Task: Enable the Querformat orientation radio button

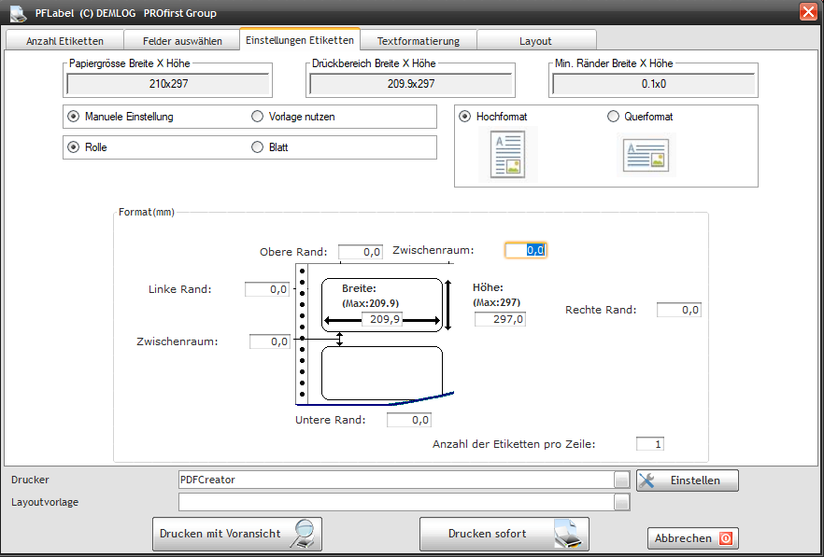Action: tap(614, 117)
